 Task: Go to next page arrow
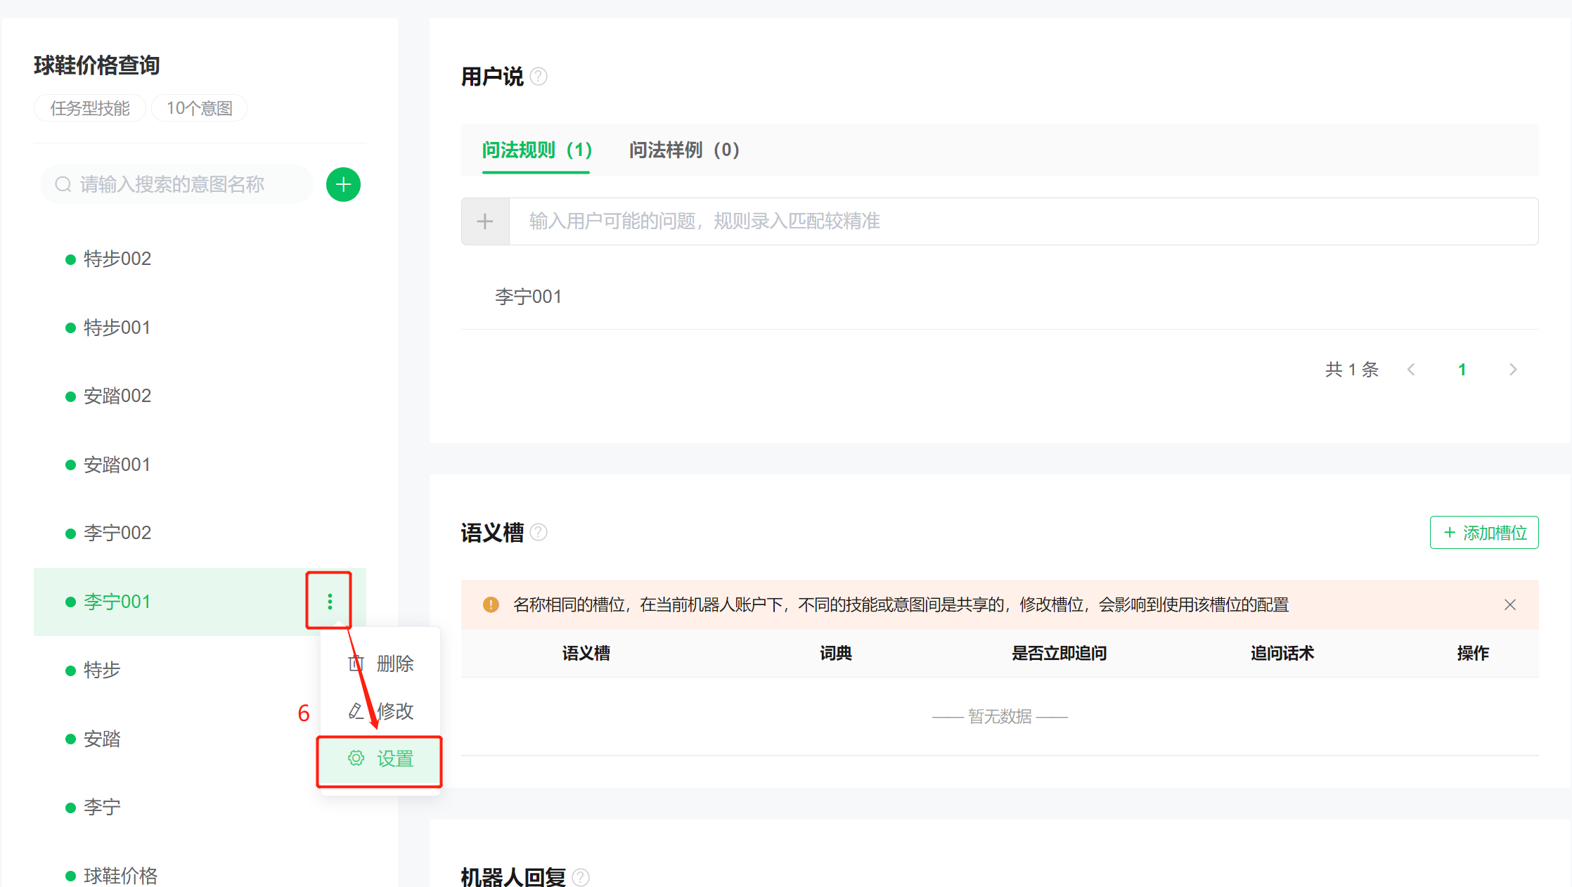tap(1513, 370)
